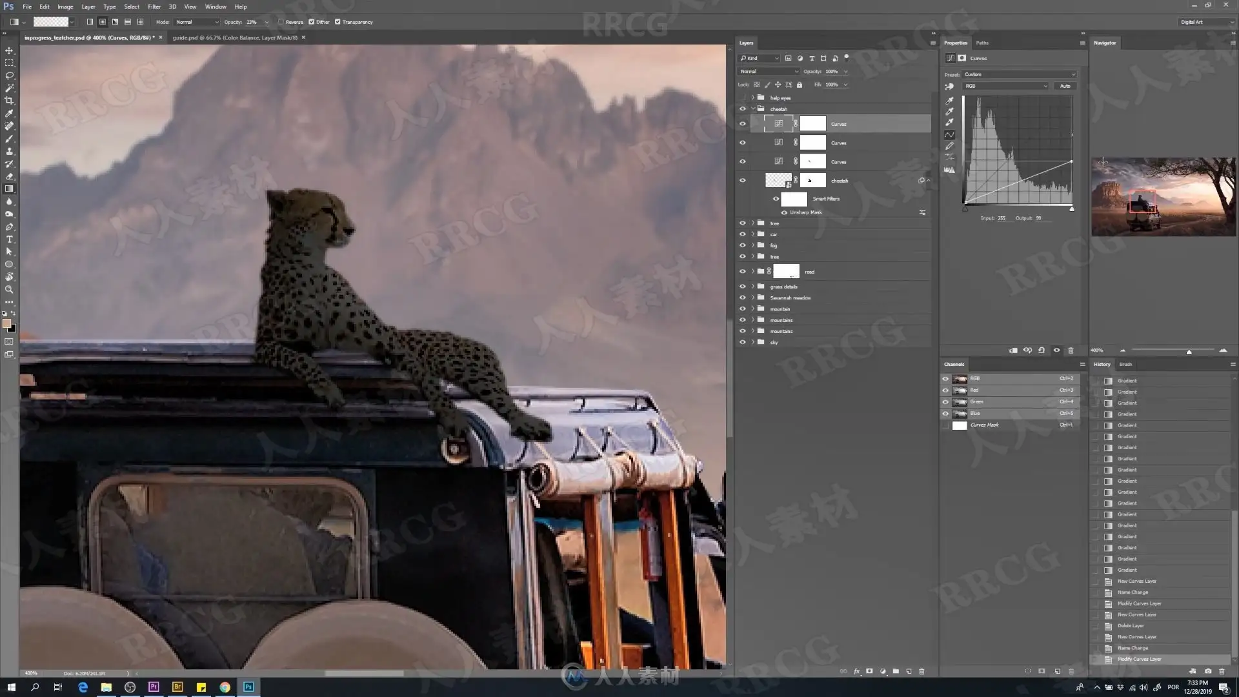Select the Eyedropper tool

pos(9,113)
